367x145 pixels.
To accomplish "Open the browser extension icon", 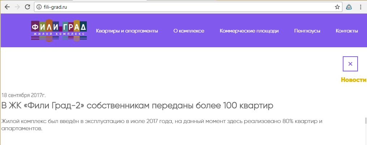I will (349, 7).
